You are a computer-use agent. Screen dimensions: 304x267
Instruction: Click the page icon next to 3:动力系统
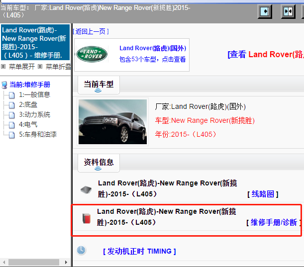coord(12,115)
